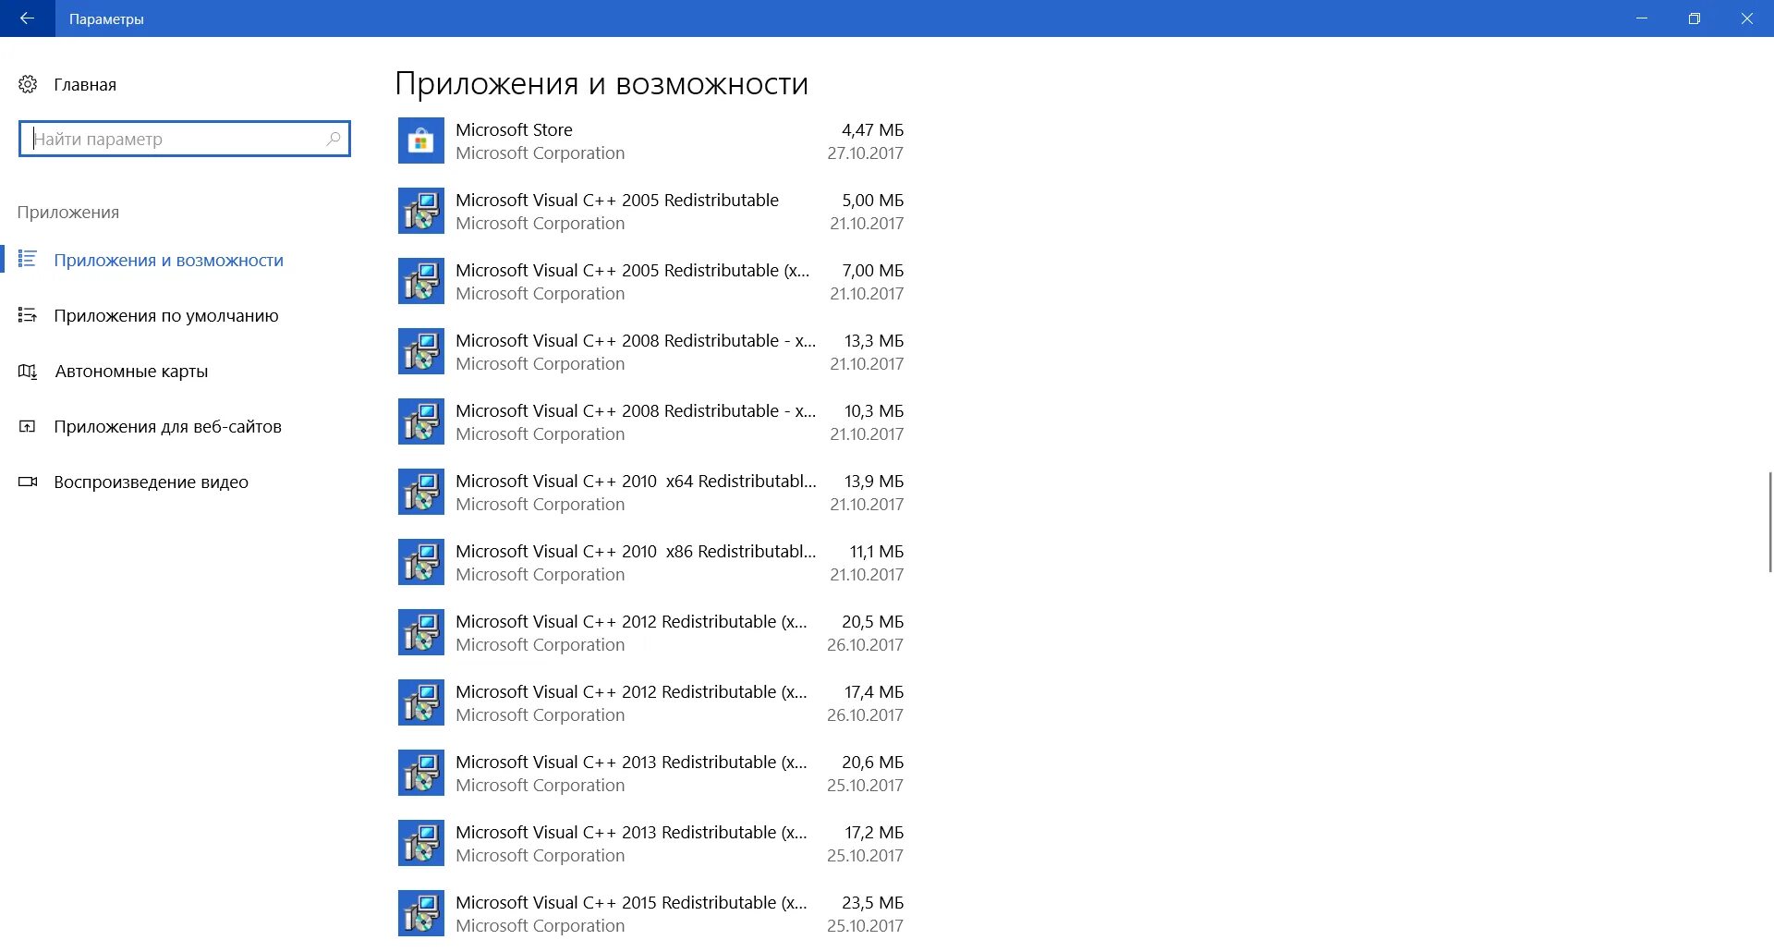Click the Автономные карты map icon
Screen dimensions: 1774x952
click(28, 371)
